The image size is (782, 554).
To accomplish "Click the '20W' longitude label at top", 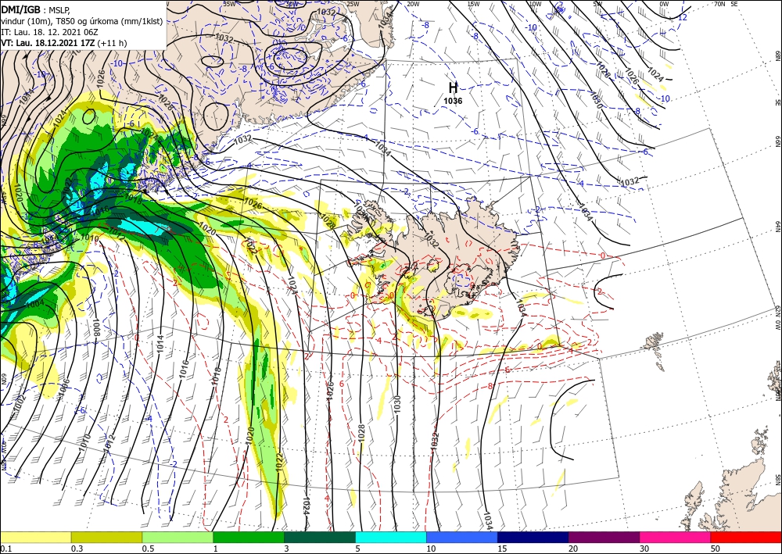I will coord(412,4).
